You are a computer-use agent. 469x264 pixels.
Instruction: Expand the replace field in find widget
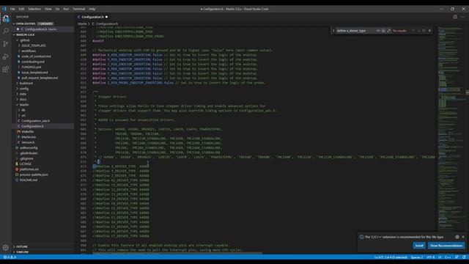pos(333,31)
